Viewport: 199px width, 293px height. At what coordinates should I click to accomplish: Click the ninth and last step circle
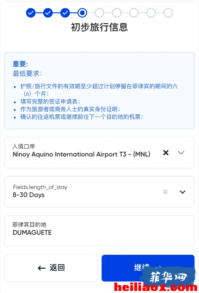(168, 13)
